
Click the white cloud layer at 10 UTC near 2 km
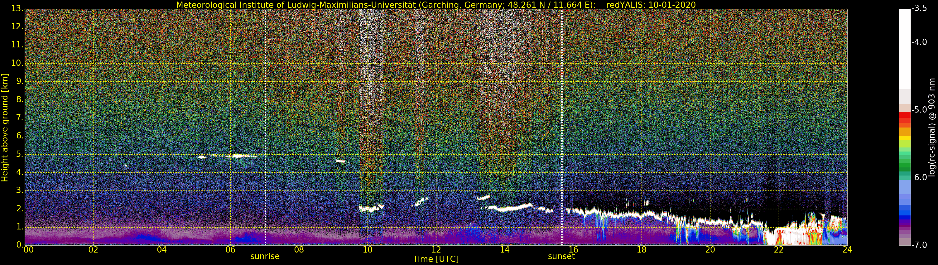tap(371, 208)
